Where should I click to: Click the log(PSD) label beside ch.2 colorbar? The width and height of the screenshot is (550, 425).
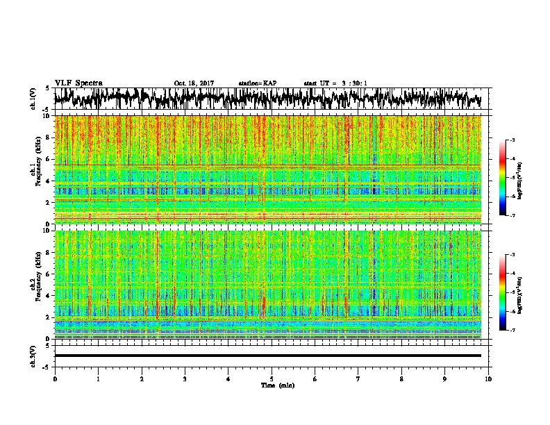pyautogui.click(x=520, y=295)
